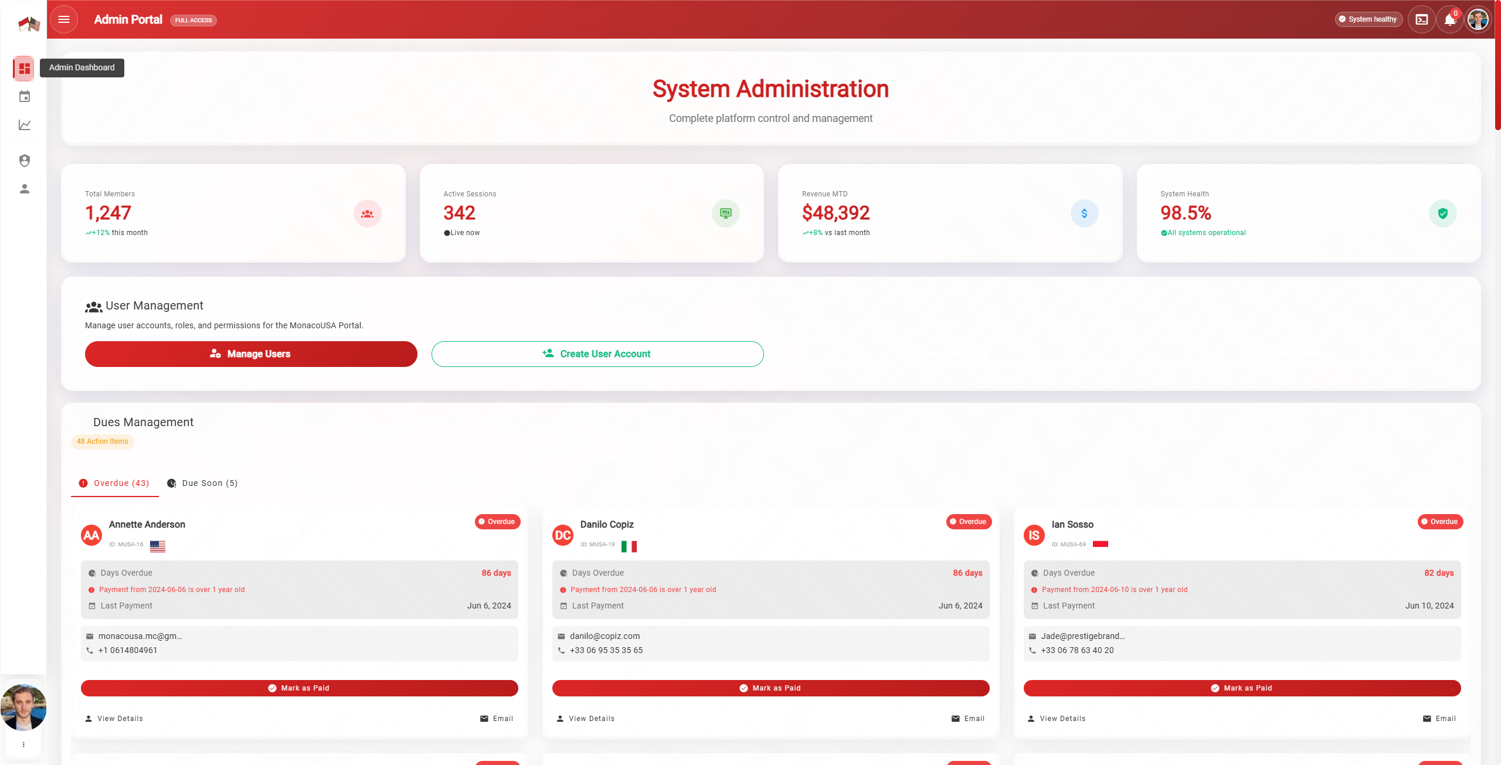Click the System healthy status chip
1501x765 pixels.
click(x=1368, y=19)
